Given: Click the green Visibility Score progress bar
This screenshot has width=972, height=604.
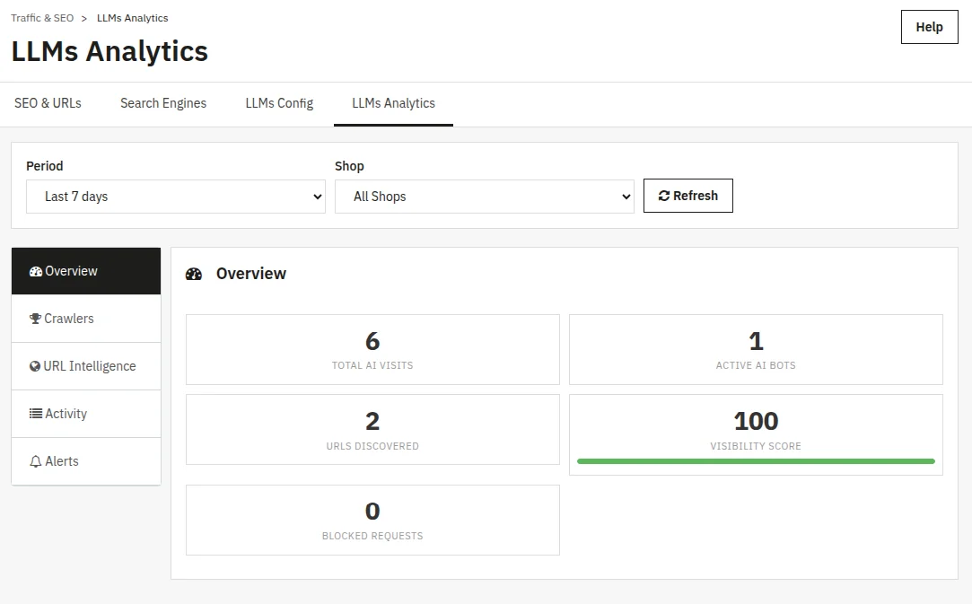Looking at the screenshot, I should click(756, 461).
